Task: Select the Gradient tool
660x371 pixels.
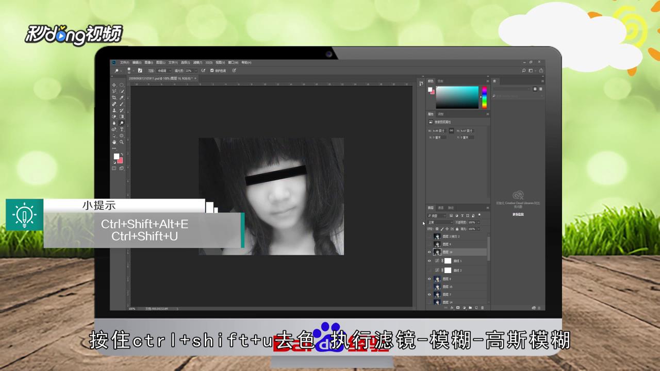Action: (122, 116)
